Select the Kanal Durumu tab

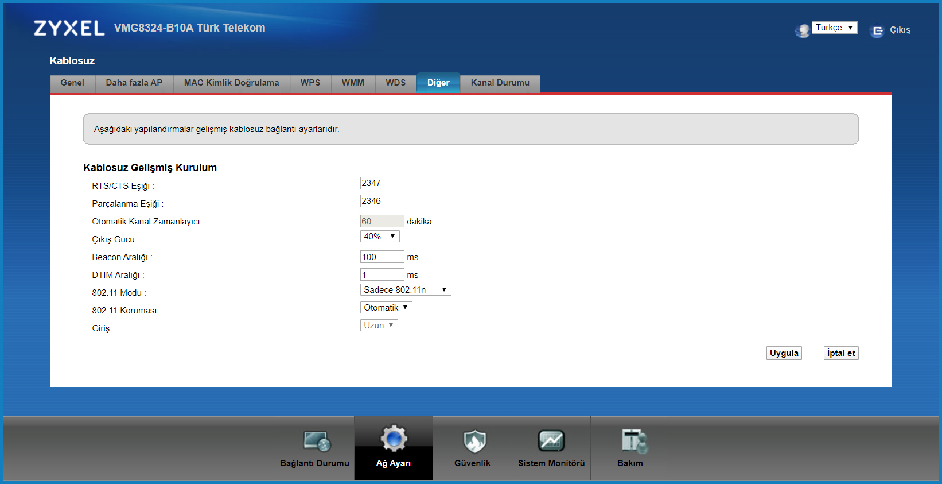tap(500, 83)
